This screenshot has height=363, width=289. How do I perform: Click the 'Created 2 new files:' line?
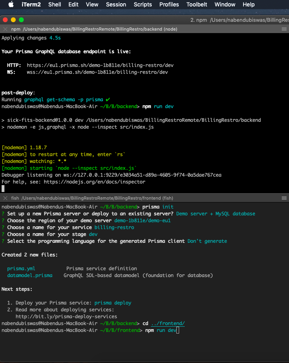[x=29, y=255]
